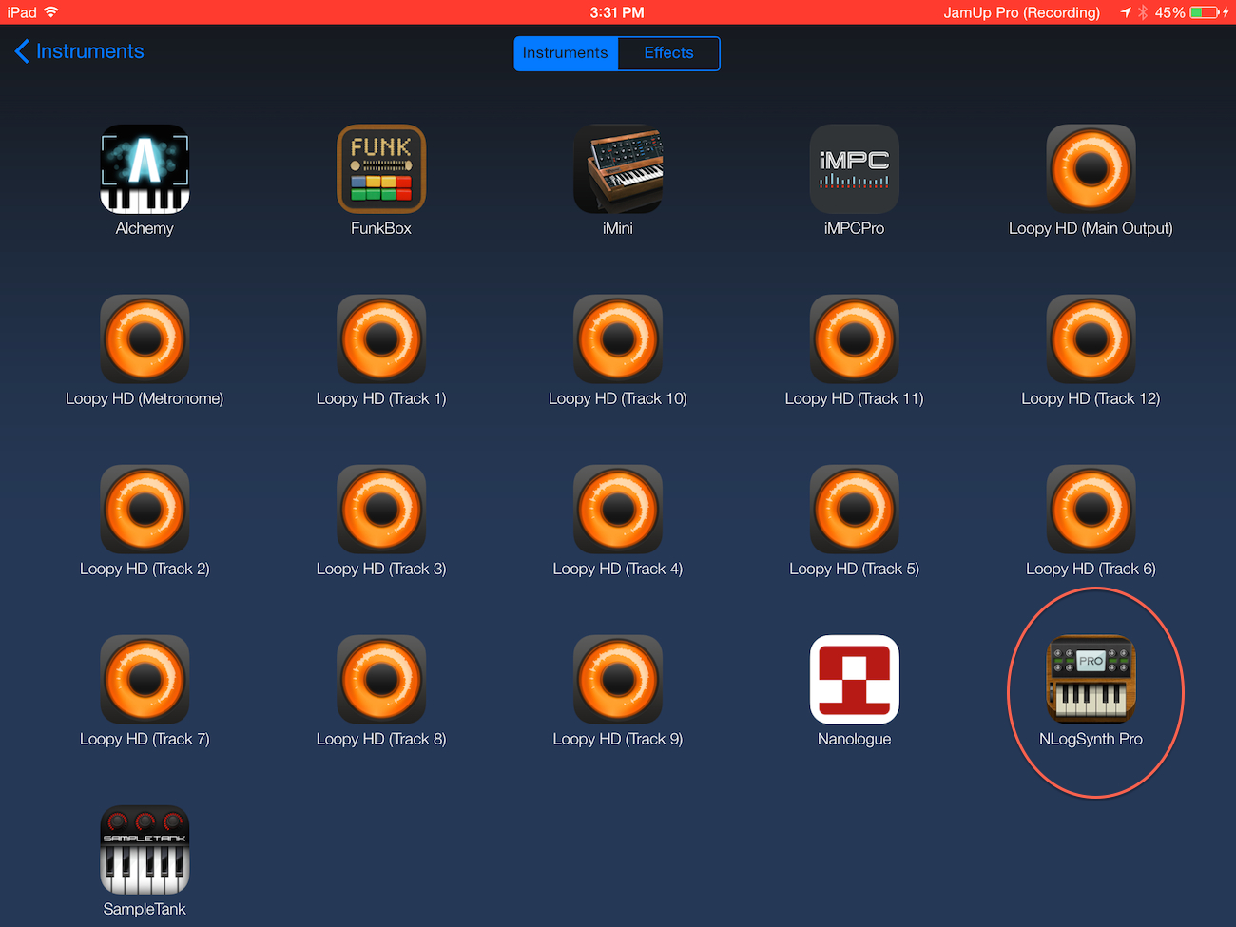Choose the Loopy HD (Track 4) icon

tap(618, 510)
